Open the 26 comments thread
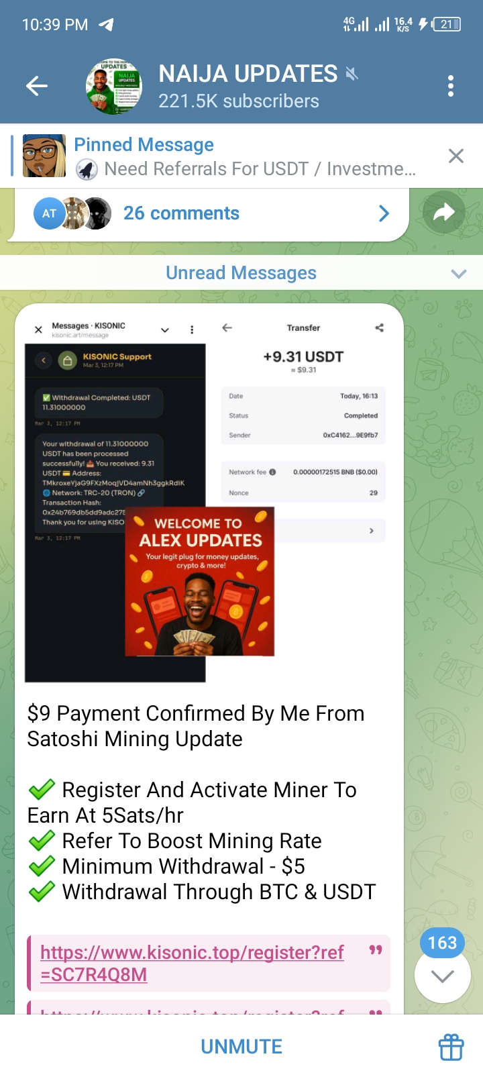The height and width of the screenshot is (1081, 483). pos(181,213)
